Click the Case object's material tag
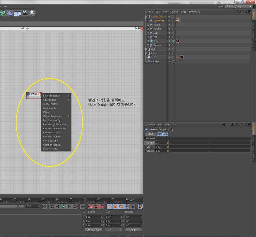This screenshot has height=237, width=256. click(x=178, y=41)
